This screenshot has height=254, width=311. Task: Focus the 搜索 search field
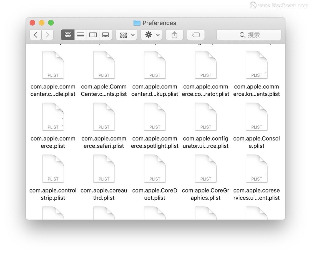tap(249, 35)
